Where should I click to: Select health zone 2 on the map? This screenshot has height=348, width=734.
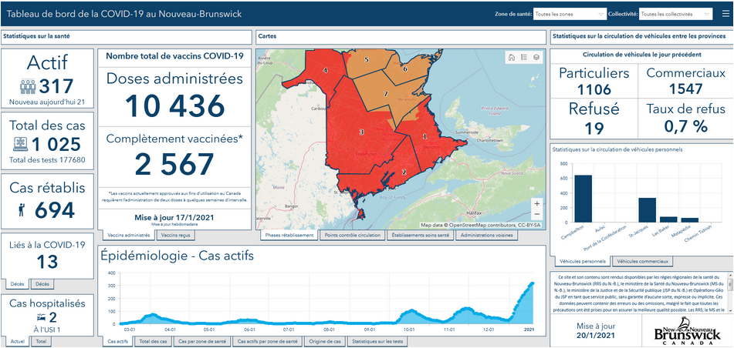(404, 172)
